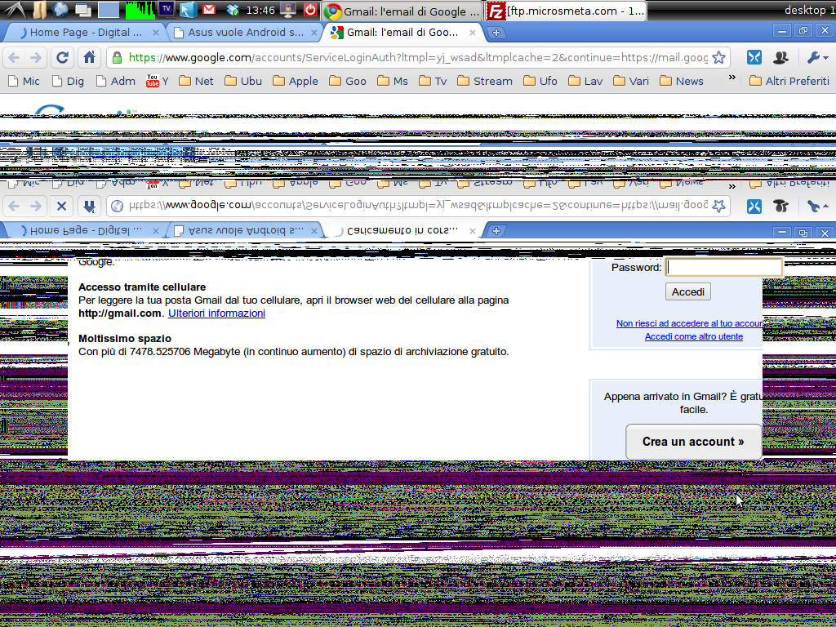The image size is (836, 627).
Task: Expand the Ufo bookmarks folder
Action: (540, 81)
